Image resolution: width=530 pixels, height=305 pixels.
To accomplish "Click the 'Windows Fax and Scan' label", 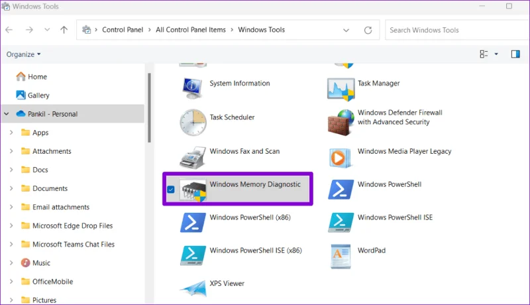I will pyautogui.click(x=244, y=151).
